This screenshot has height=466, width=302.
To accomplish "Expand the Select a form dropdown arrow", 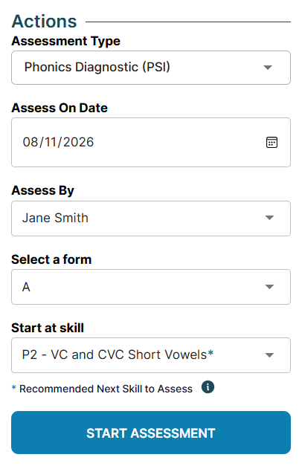I will click(x=269, y=287).
